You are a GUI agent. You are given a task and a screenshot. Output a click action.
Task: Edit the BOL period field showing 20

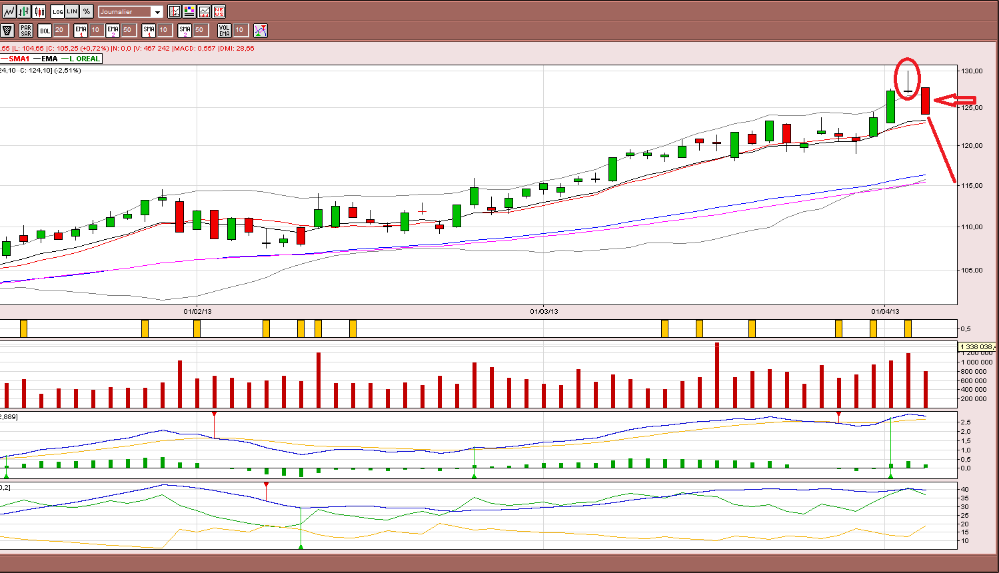pyautogui.click(x=61, y=31)
